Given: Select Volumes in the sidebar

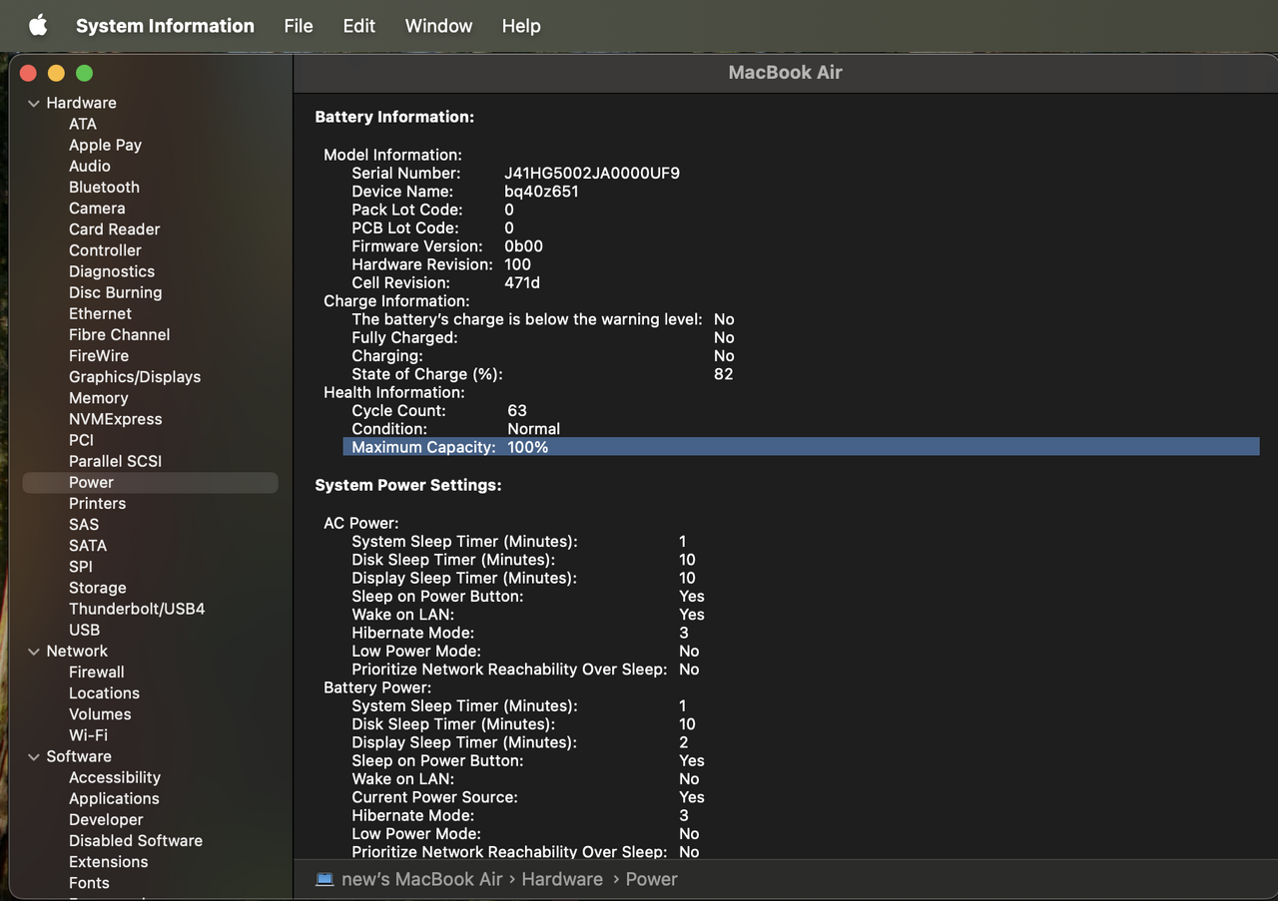Looking at the screenshot, I should point(100,714).
